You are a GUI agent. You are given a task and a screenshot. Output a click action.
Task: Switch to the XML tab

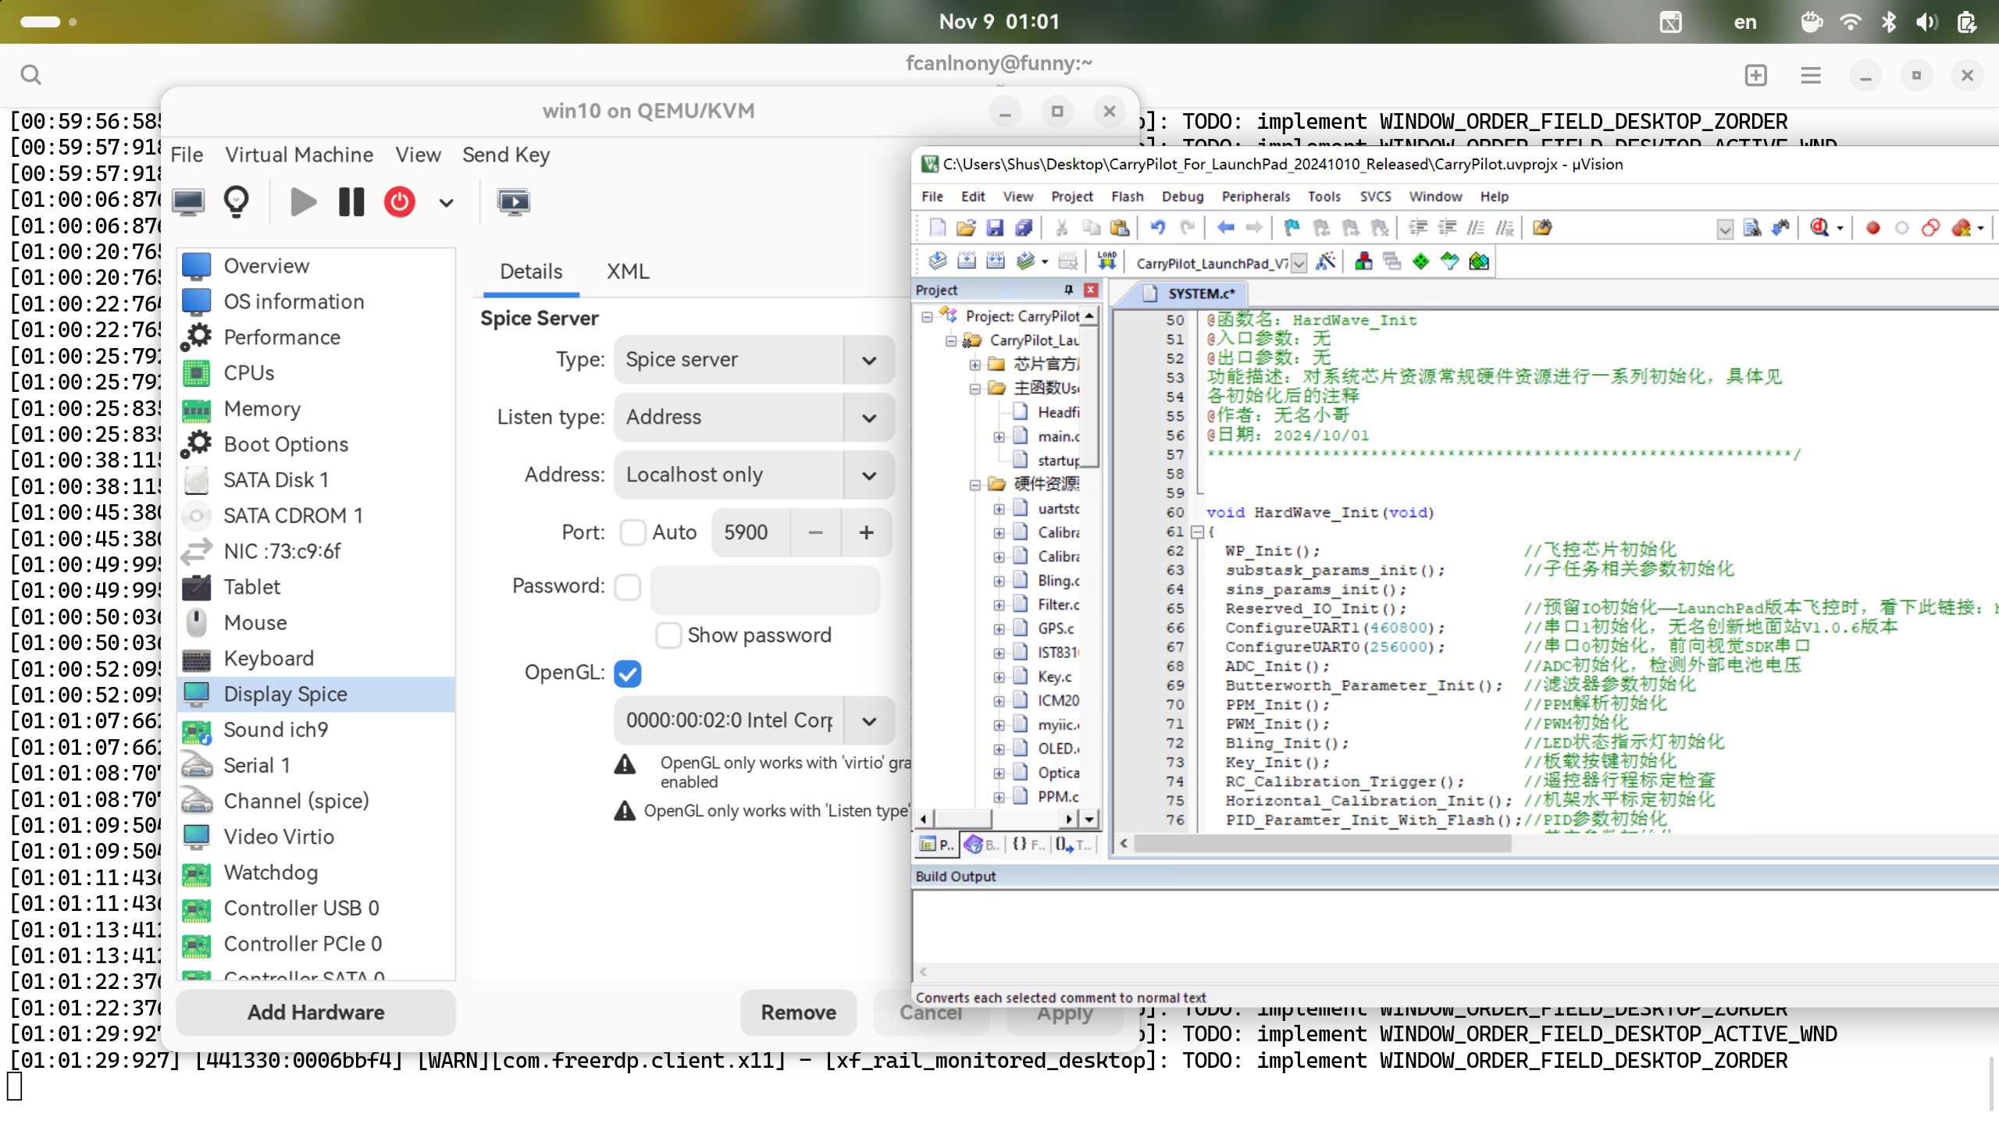point(628,272)
